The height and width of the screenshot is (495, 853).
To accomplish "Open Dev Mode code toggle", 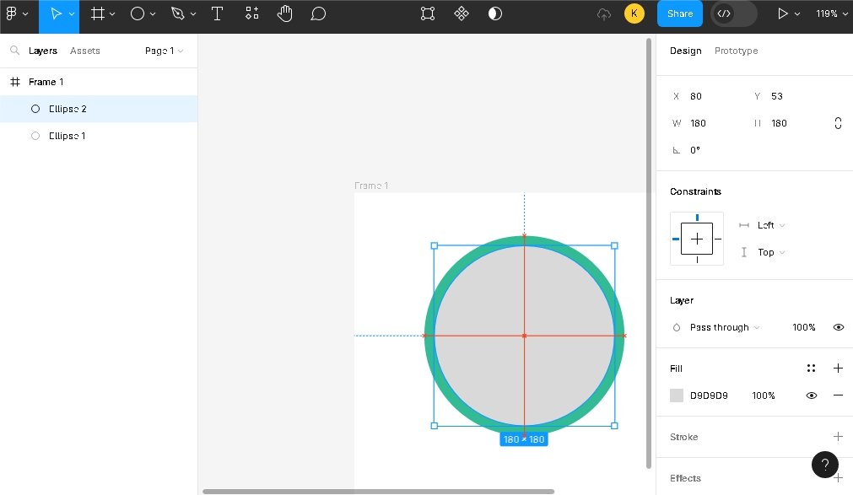I will [x=724, y=13].
